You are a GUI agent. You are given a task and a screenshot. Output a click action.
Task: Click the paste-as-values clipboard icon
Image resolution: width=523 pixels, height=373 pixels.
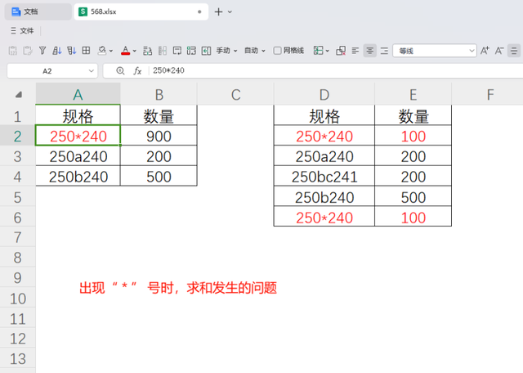pyautogui.click(x=13, y=51)
